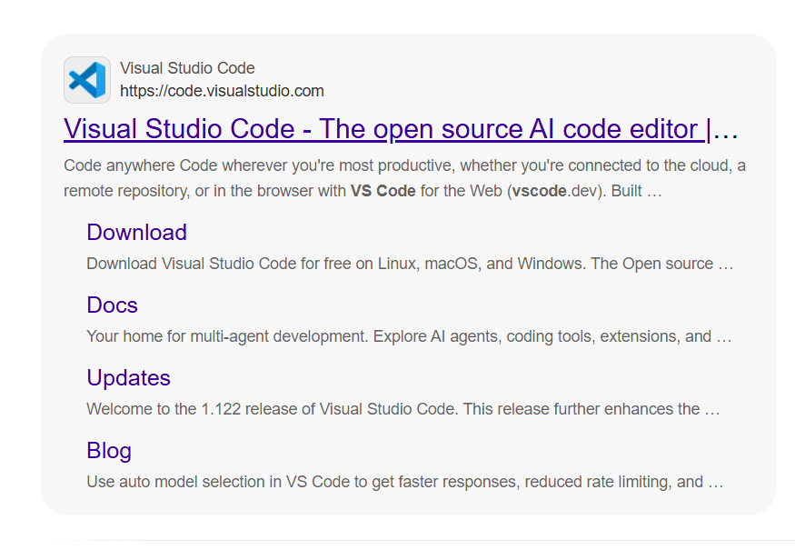This screenshot has width=795, height=550.
Task: Click the 'Visual Studio Code' site name
Action: [187, 68]
